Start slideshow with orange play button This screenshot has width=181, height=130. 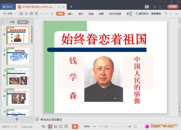[74, 126]
